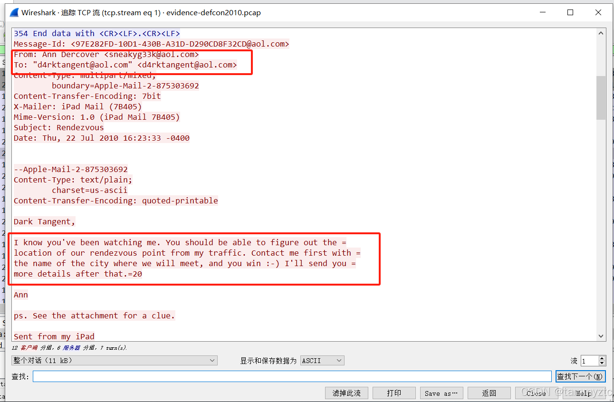Image resolution: width=614 pixels, height=402 pixels.
Task: Click the Content-Transfer-Encoding: 7bit line
Action: click(87, 96)
